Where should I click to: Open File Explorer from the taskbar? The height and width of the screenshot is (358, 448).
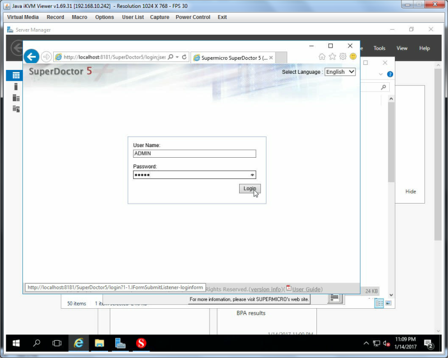[x=100, y=343]
